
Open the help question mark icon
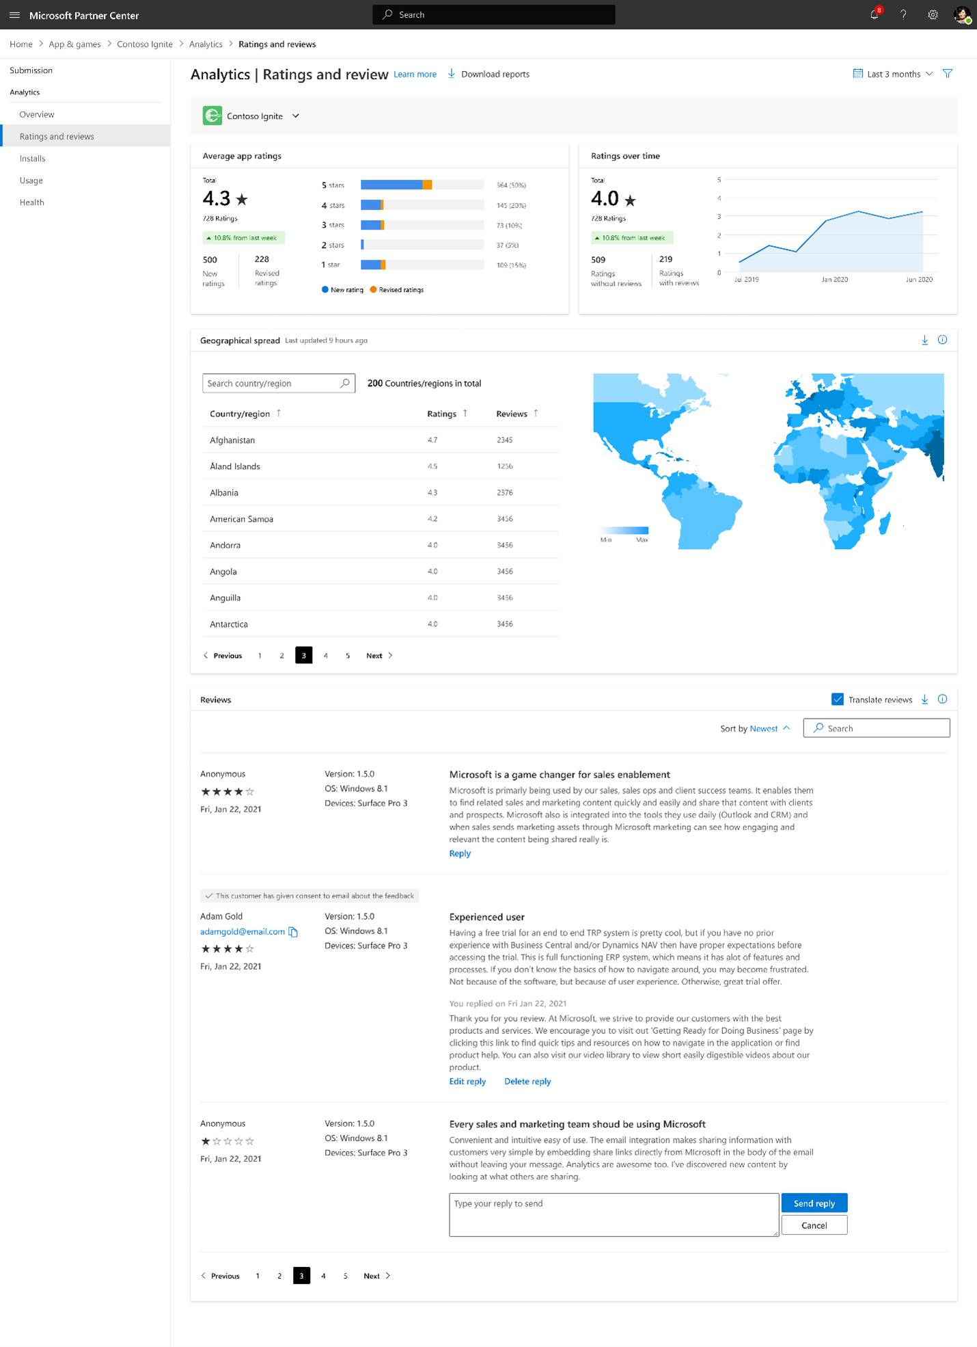(x=903, y=14)
